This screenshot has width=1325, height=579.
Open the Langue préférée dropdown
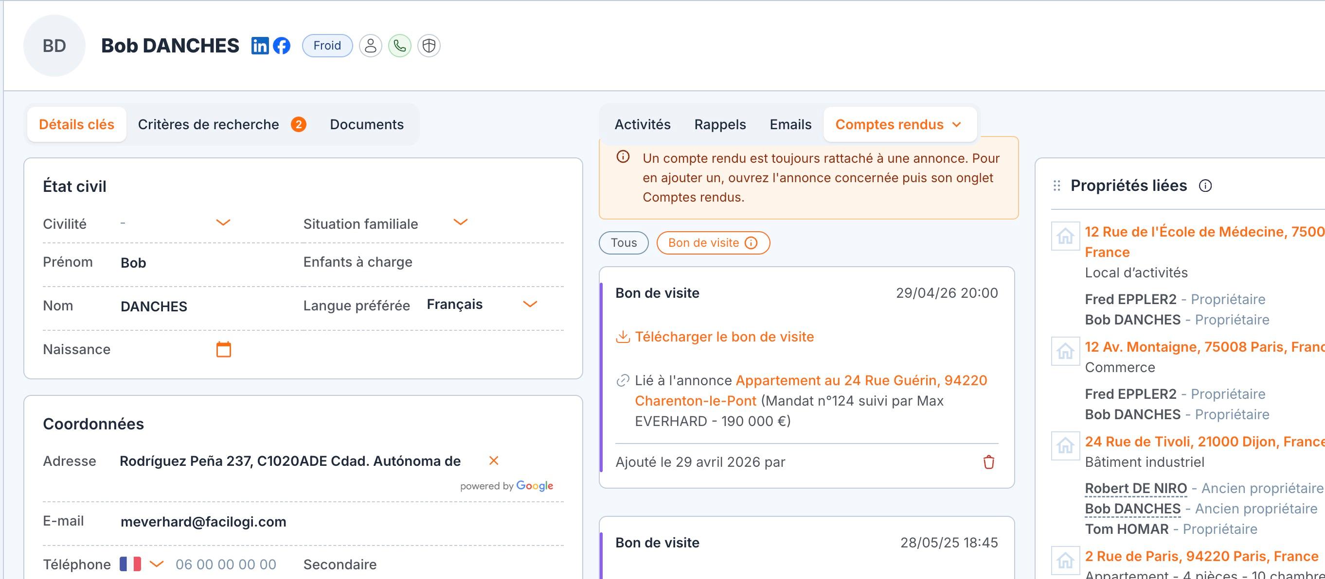pyautogui.click(x=530, y=304)
